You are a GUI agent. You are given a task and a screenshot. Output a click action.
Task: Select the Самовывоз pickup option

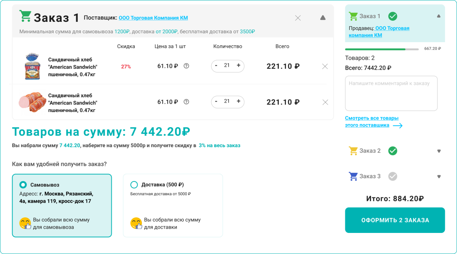(23, 185)
